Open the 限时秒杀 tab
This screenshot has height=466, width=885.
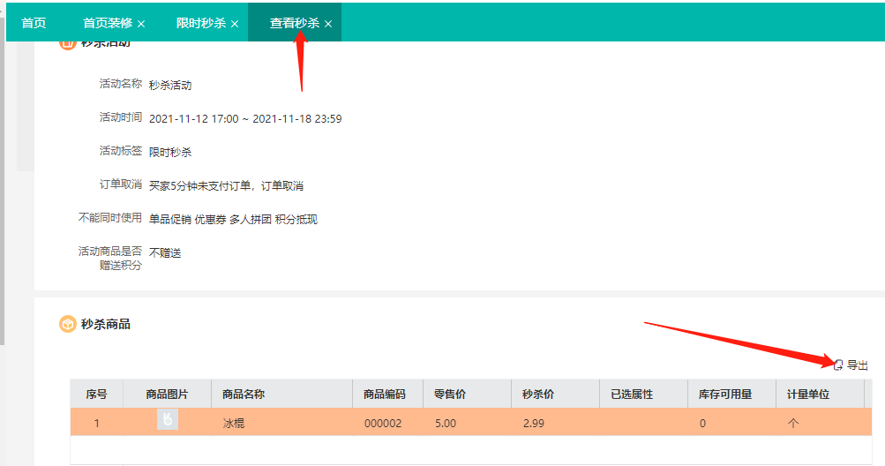[x=200, y=23]
